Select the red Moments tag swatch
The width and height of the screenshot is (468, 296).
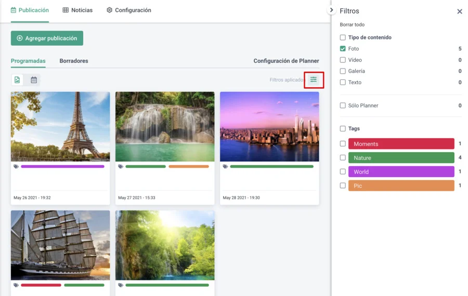pos(401,144)
